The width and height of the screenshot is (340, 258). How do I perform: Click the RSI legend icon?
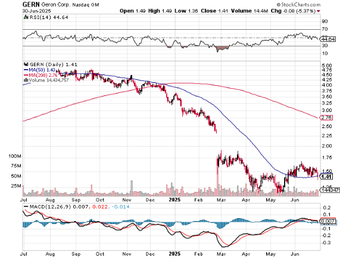tap(26, 17)
